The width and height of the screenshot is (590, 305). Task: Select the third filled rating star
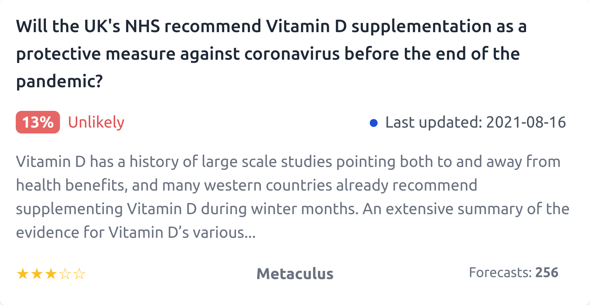[x=51, y=274]
